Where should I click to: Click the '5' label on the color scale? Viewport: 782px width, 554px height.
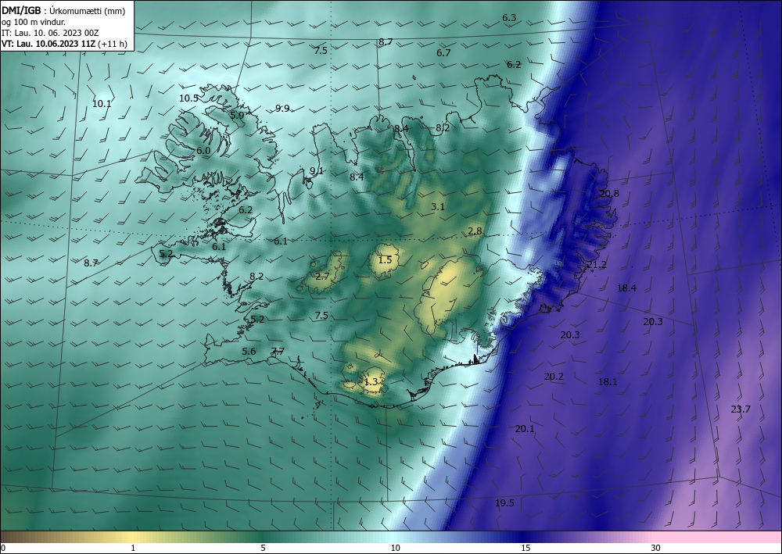[263, 549]
